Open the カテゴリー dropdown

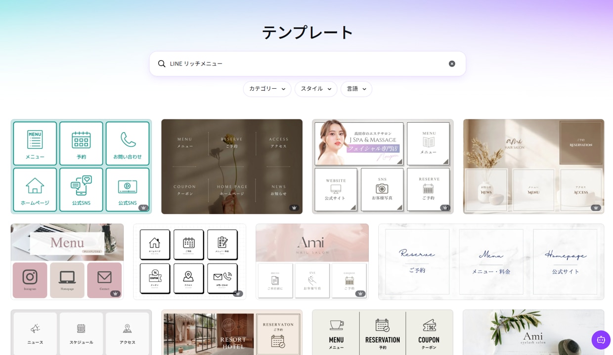pos(267,89)
